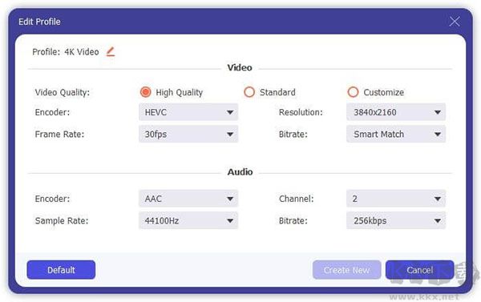Click the pencil icon to rename profile

[111, 52]
